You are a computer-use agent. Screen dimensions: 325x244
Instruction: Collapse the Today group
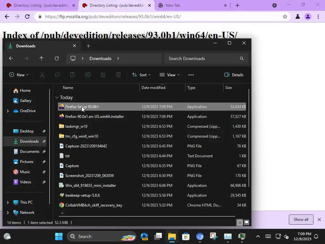click(x=57, y=98)
